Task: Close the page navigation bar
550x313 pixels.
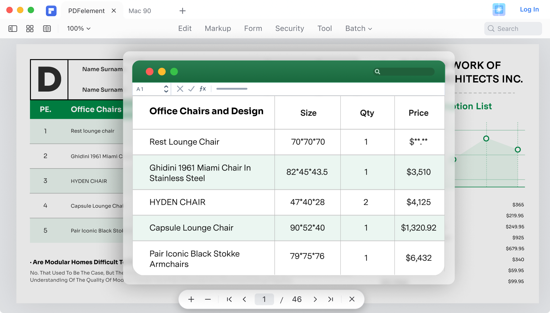Action: tap(352, 299)
